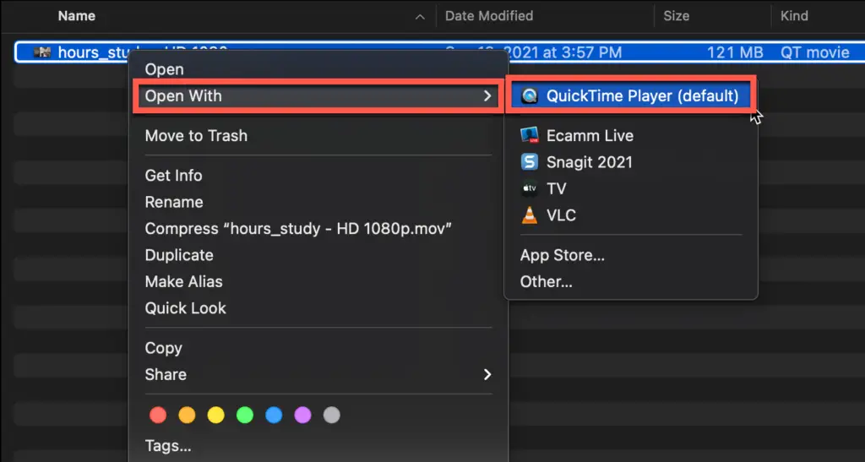Apply the orange tag color

[187, 416]
